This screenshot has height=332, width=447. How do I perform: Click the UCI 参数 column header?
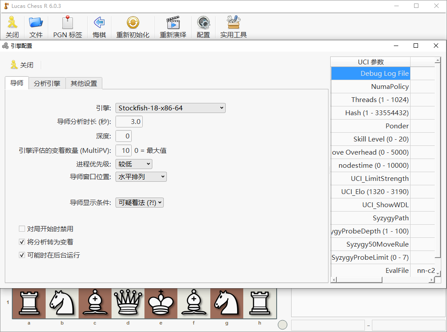coord(371,62)
